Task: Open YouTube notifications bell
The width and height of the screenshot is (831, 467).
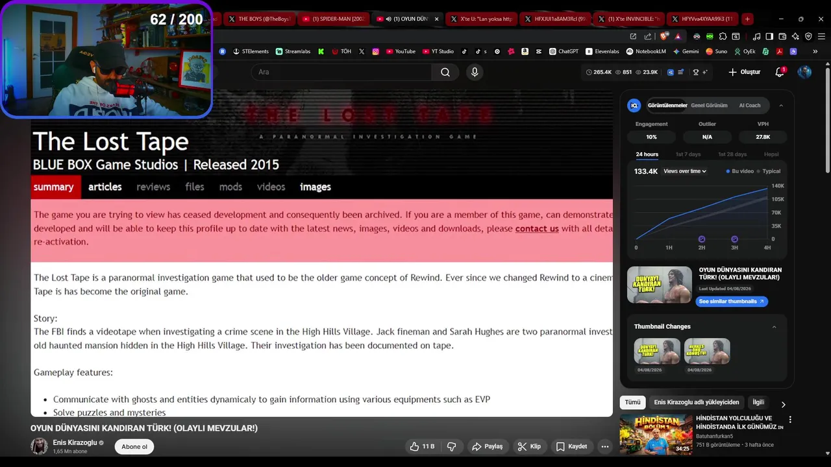Action: point(780,72)
